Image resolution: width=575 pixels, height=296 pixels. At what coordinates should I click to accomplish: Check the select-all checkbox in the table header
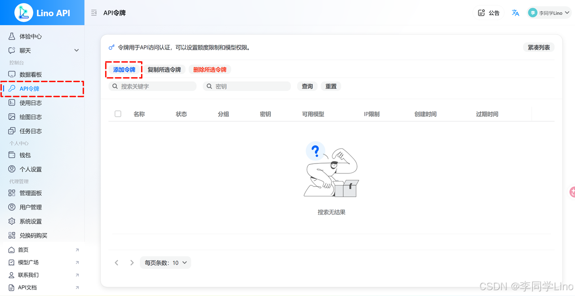[x=118, y=114]
